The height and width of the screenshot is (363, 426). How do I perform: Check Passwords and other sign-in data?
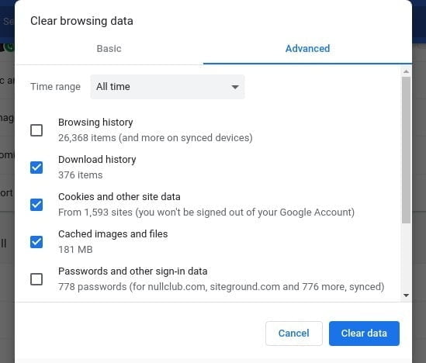[36, 279]
